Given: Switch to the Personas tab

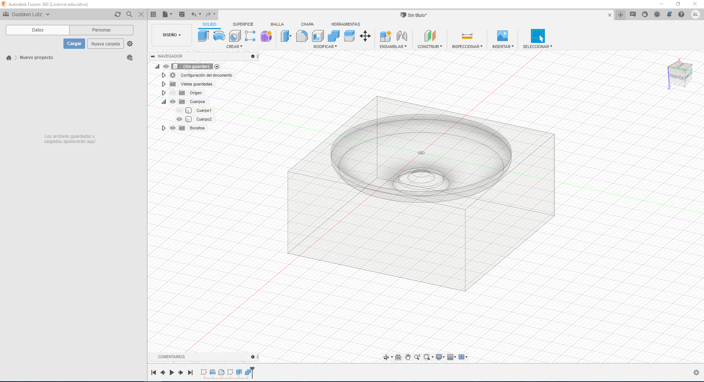Looking at the screenshot, I should (x=102, y=30).
